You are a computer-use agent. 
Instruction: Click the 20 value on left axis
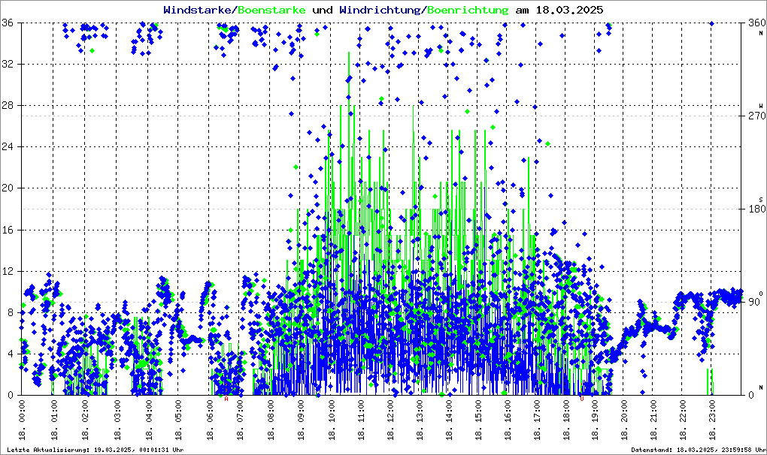pyautogui.click(x=9, y=188)
